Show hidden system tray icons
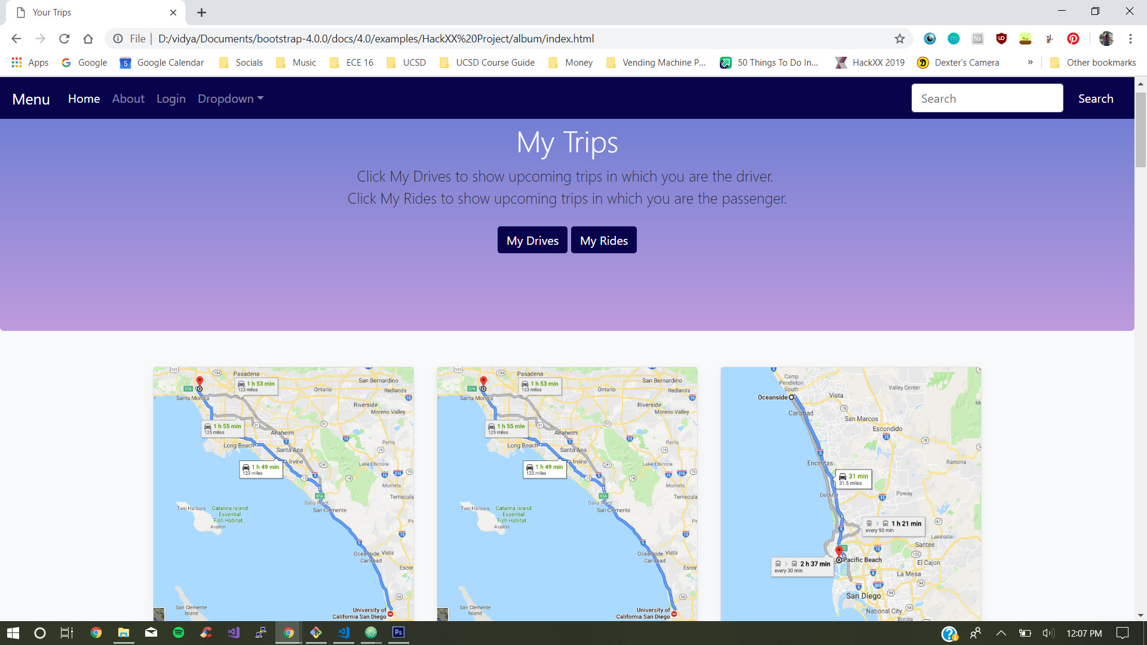 tap(1001, 633)
